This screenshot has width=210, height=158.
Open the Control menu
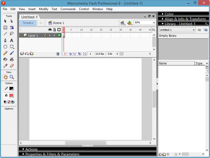point(84,9)
